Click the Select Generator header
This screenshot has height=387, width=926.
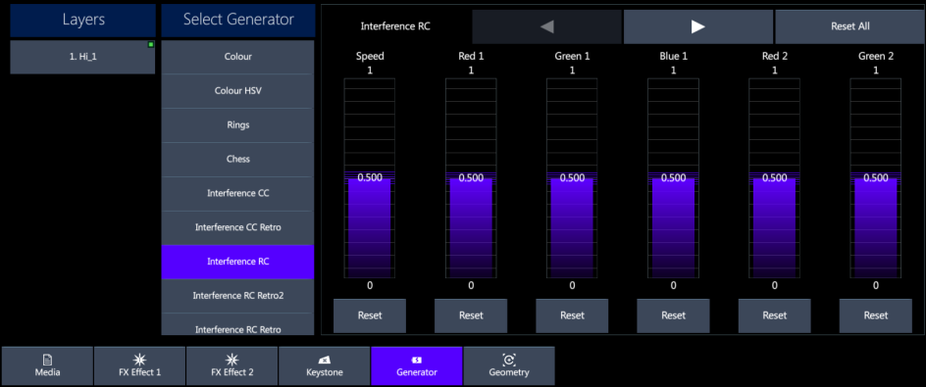point(238,20)
